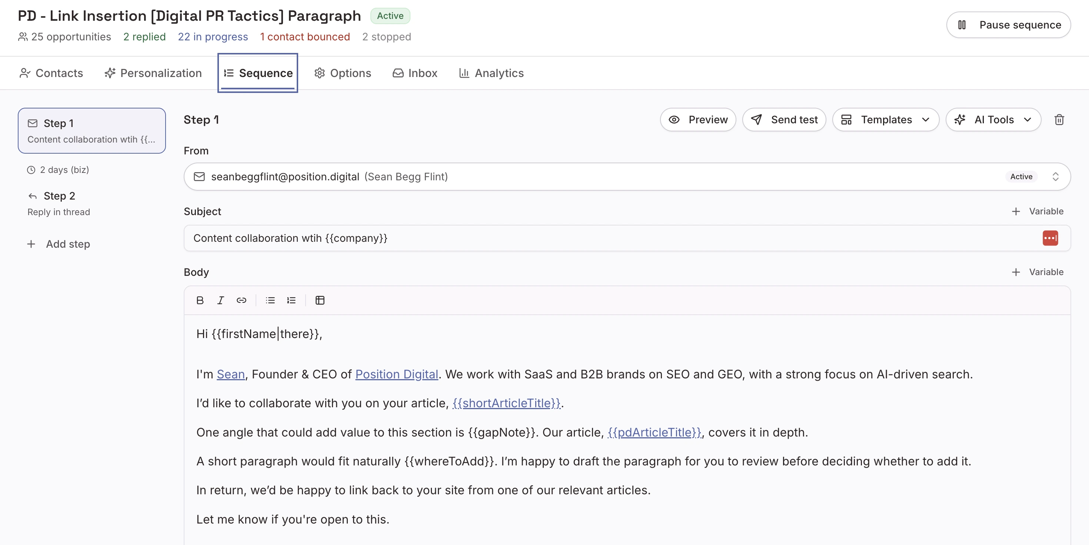Screen dimensions: 1089x545
Task: Click the Active status badge by title
Action: (390, 16)
